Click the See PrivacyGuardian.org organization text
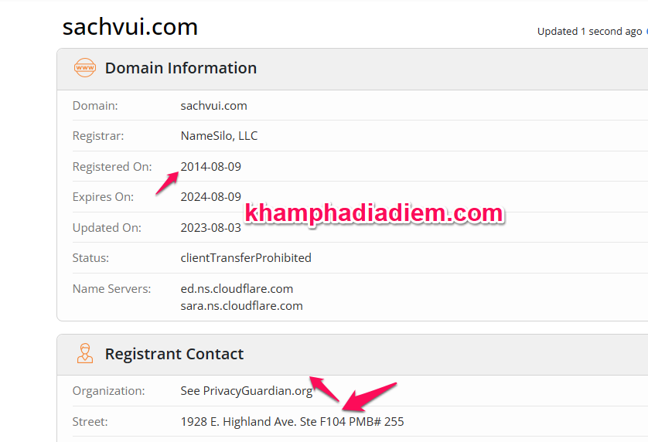Viewport: 648px width, 442px height. point(246,391)
